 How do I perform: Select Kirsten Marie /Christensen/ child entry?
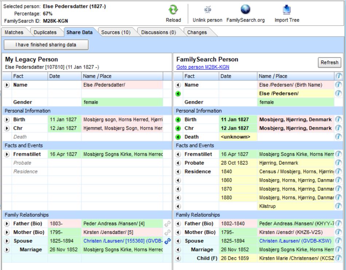click(295, 258)
